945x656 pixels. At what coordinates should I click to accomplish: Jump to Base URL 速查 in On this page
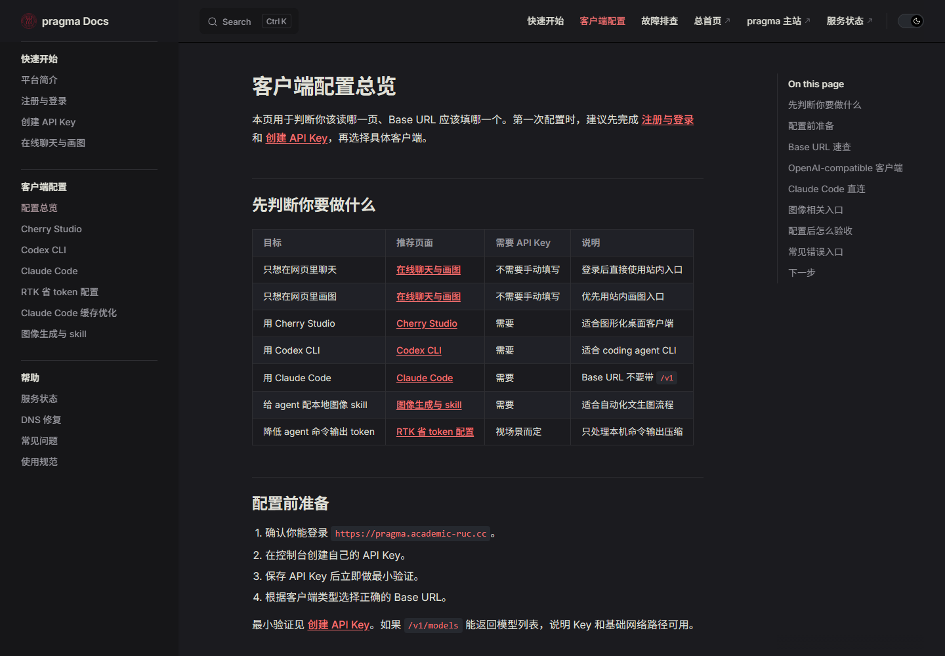(x=820, y=147)
